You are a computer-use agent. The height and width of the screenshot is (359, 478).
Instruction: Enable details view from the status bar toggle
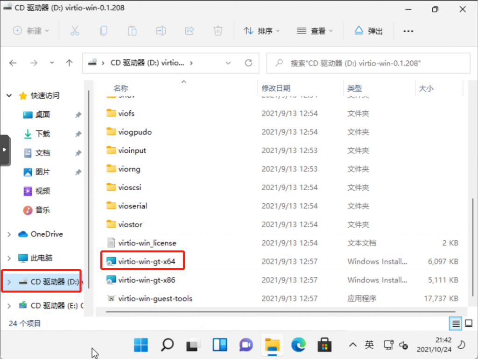455,323
